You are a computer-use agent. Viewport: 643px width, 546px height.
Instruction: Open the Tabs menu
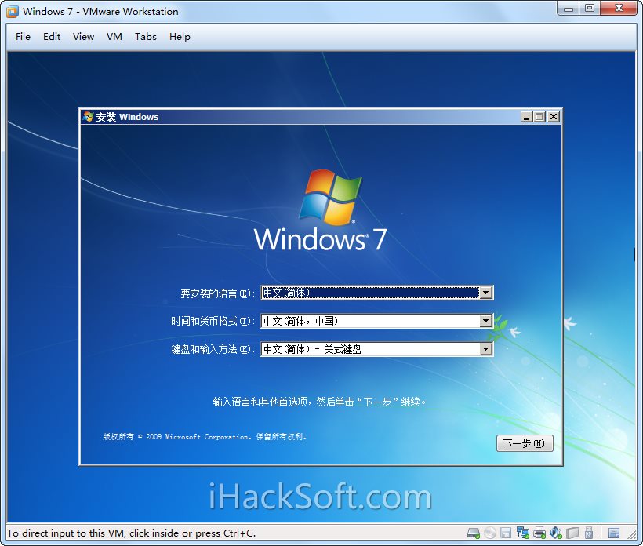(145, 36)
